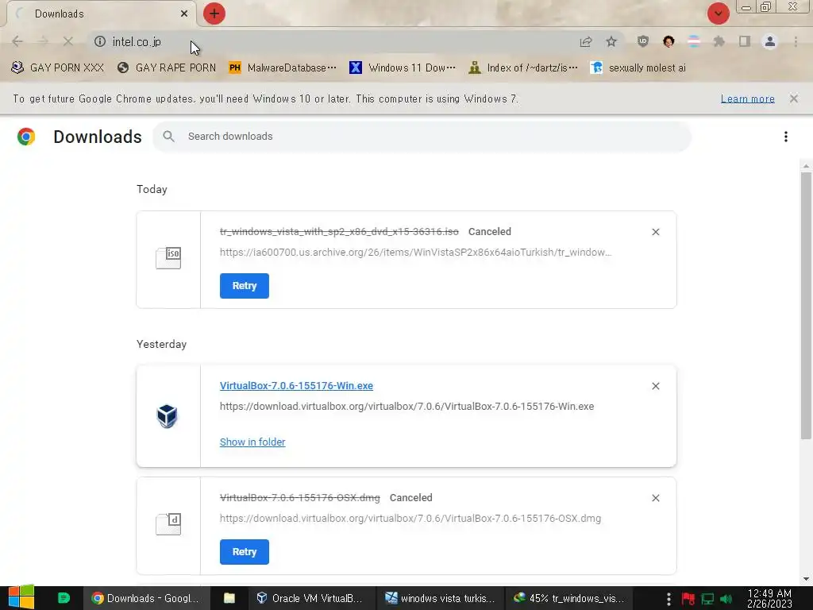This screenshot has width=813, height=610.
Task: Retry the tr_windows_vista ISO download
Action: point(245,286)
